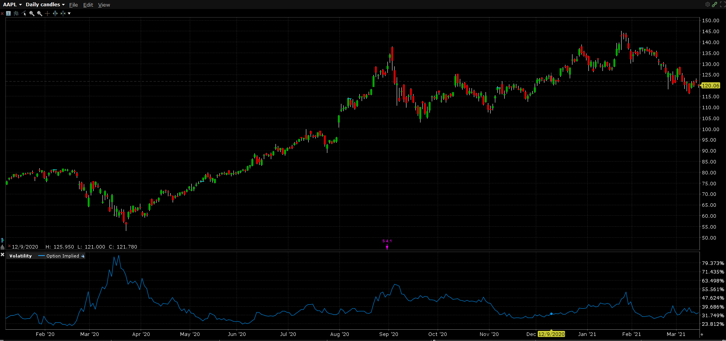726x341 pixels.
Task: Select the text annotation tool
Action: [8, 13]
